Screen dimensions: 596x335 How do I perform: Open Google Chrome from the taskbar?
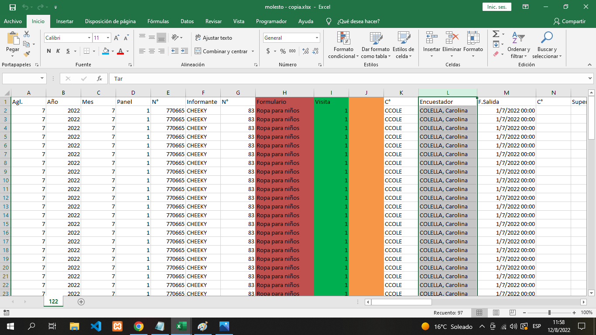tap(139, 326)
